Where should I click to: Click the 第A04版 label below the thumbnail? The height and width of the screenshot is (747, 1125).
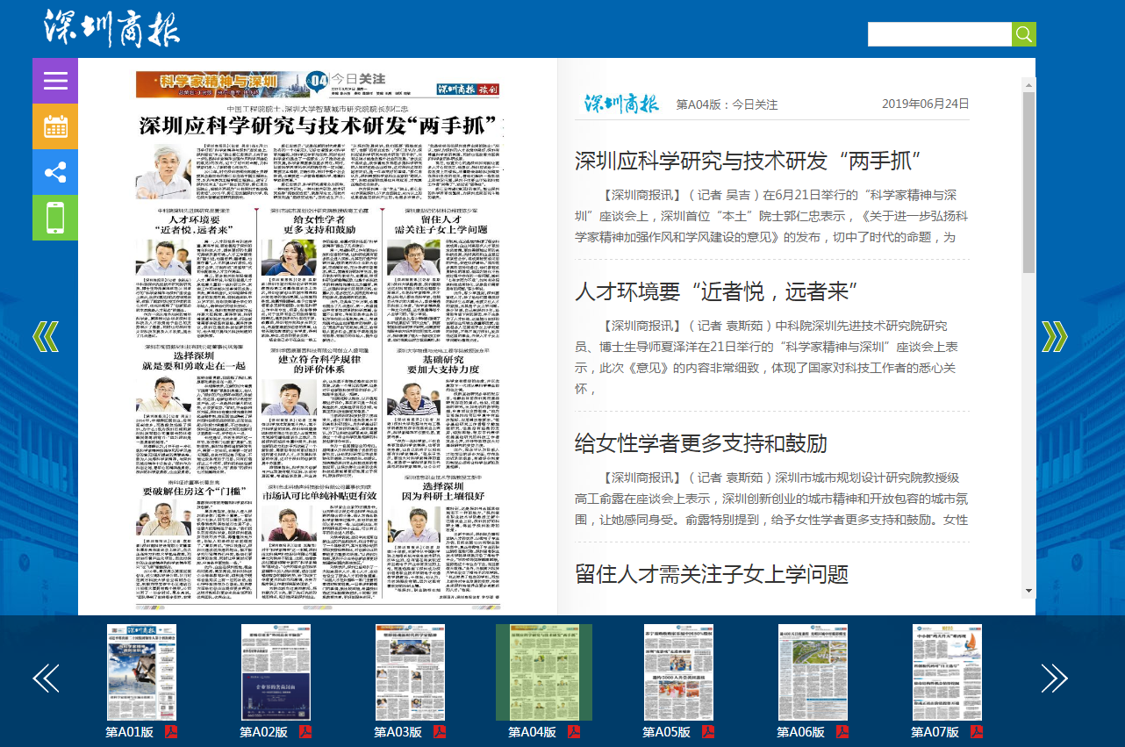tap(533, 732)
